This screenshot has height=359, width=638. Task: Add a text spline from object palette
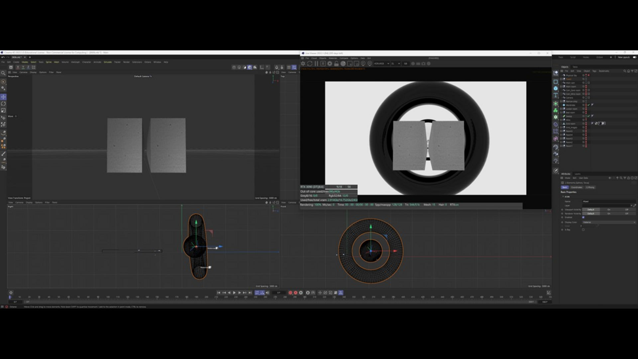pos(556,95)
